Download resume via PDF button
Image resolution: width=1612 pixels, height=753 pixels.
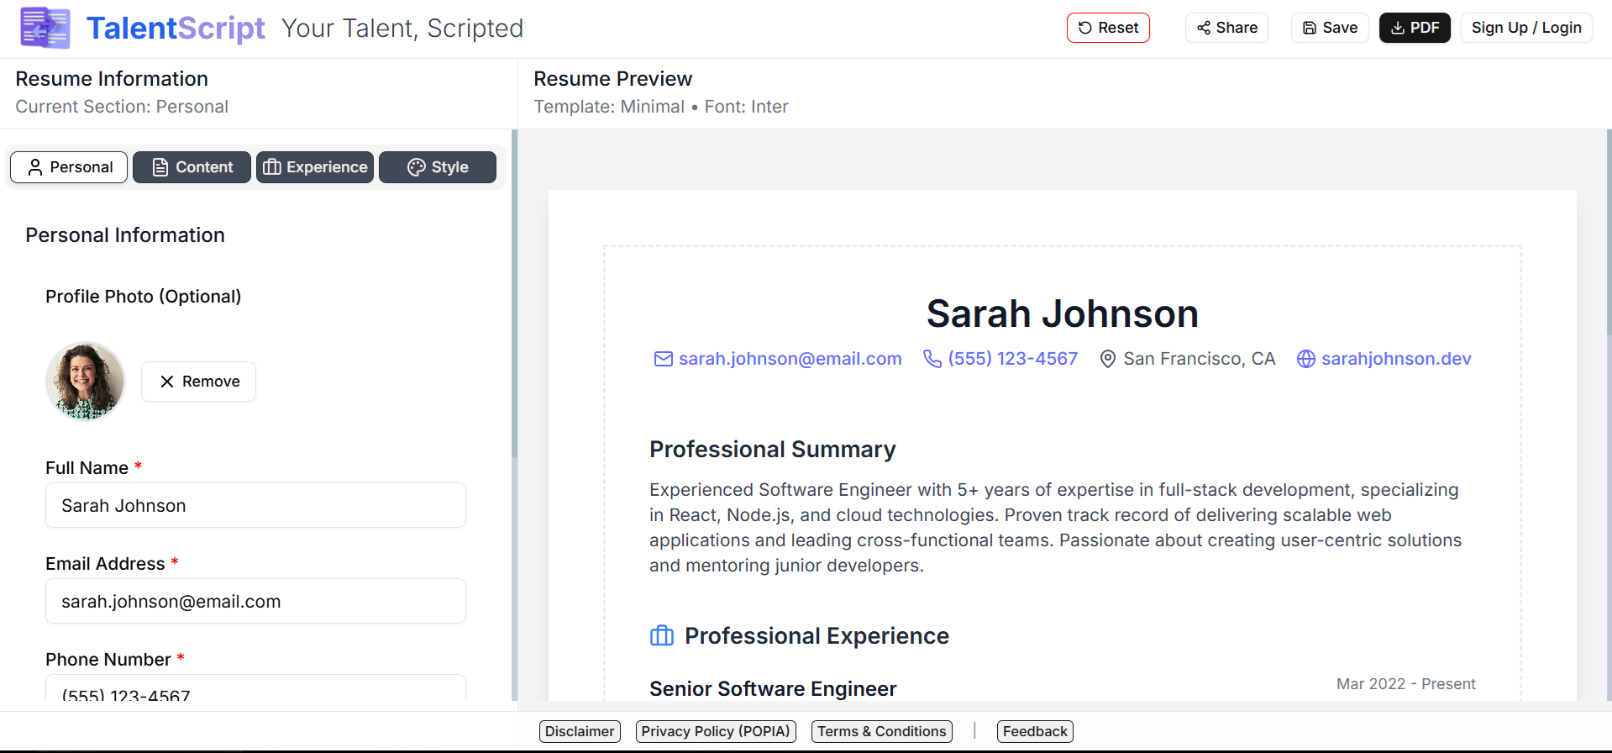pyautogui.click(x=1415, y=28)
